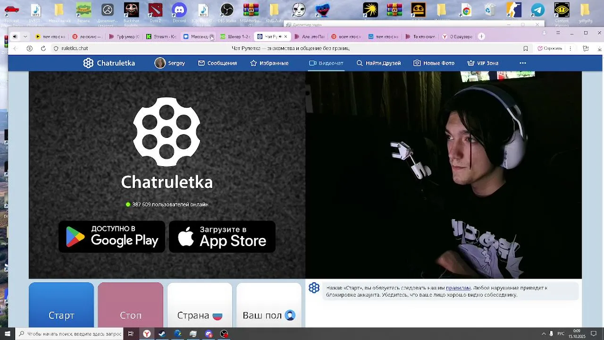Click the OBS taskbar icon
This screenshot has width=604, height=340.
[x=224, y=334]
